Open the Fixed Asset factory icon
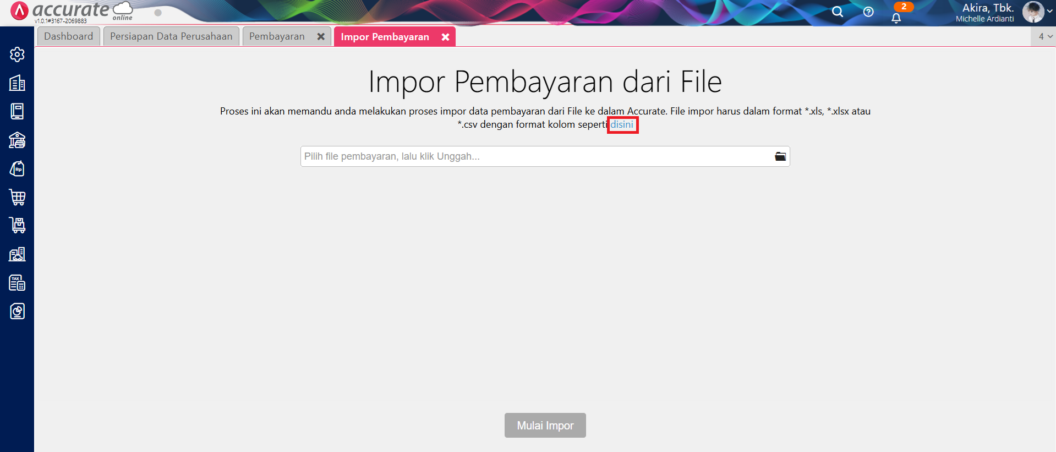This screenshot has height=452, width=1056. pyautogui.click(x=17, y=254)
